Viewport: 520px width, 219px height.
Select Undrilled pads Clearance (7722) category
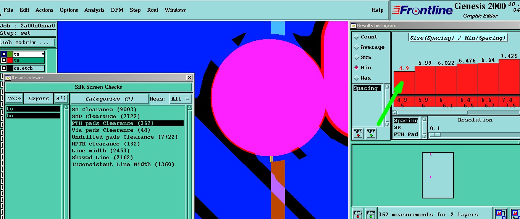point(128,137)
